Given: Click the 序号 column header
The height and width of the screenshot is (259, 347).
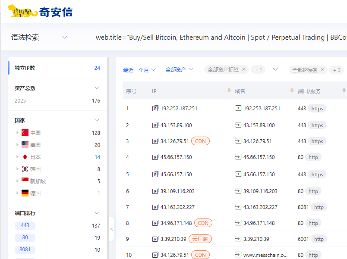Looking at the screenshot, I should [131, 91].
